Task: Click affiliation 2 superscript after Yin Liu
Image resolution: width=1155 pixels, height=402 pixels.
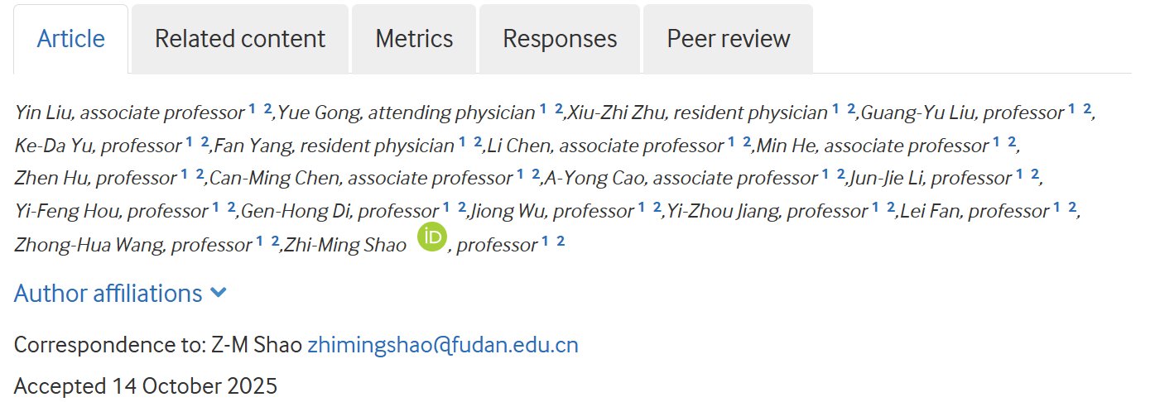Action: pyautogui.click(x=267, y=108)
